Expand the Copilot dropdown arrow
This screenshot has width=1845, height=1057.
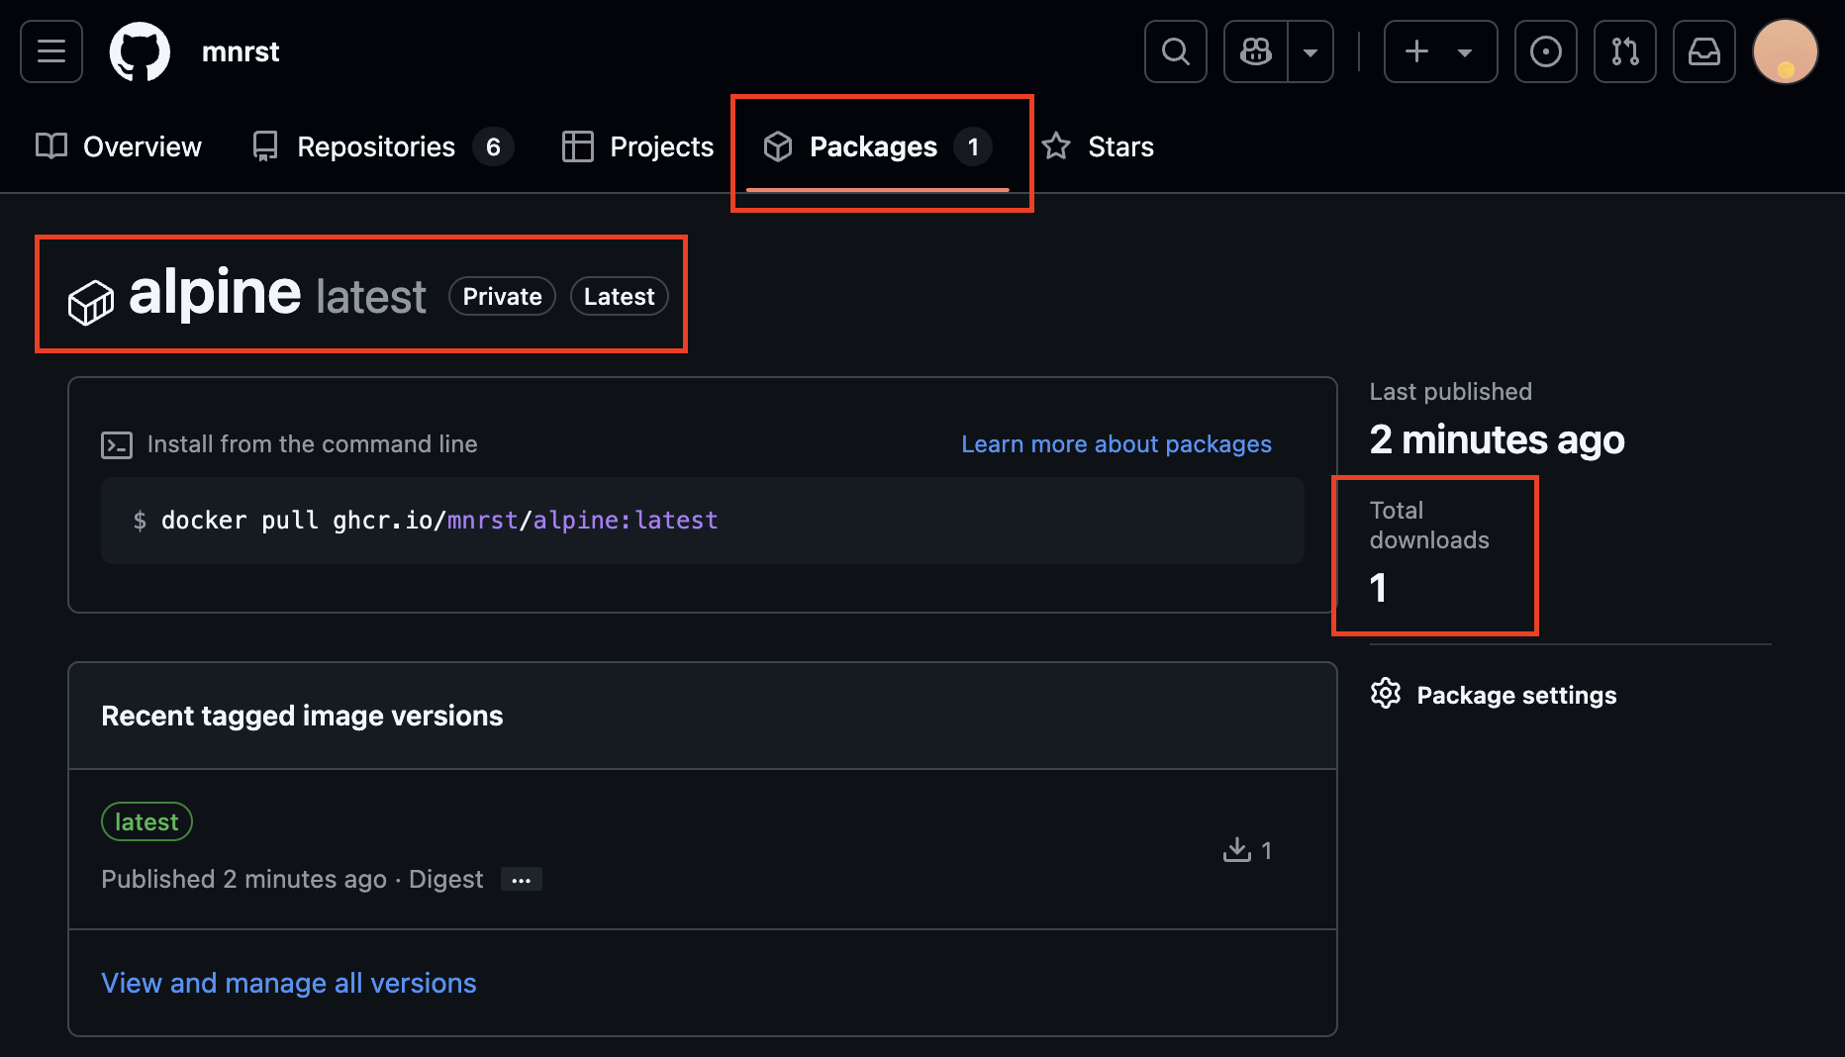(1311, 51)
